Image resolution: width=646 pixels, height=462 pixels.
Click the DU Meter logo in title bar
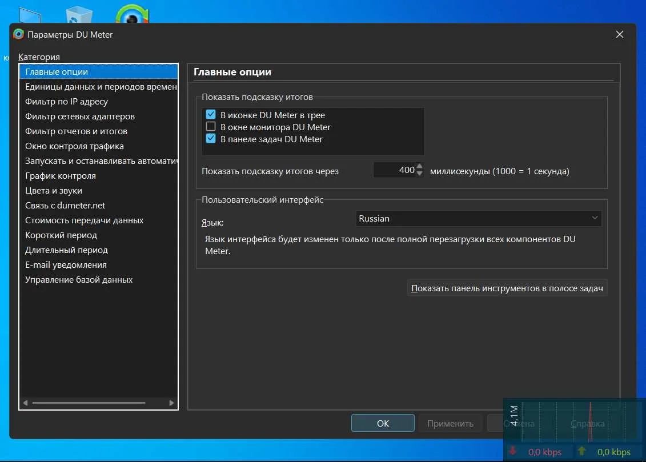18,34
